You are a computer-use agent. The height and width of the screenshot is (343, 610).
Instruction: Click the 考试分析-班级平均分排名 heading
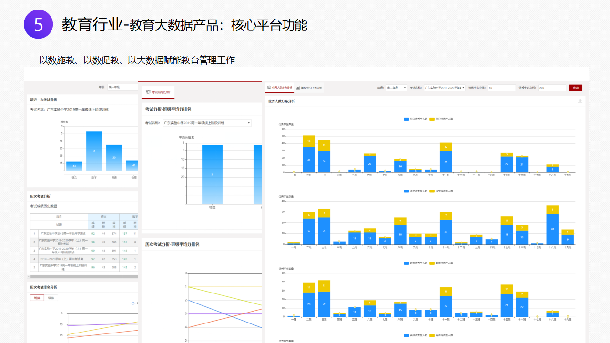[168, 109]
